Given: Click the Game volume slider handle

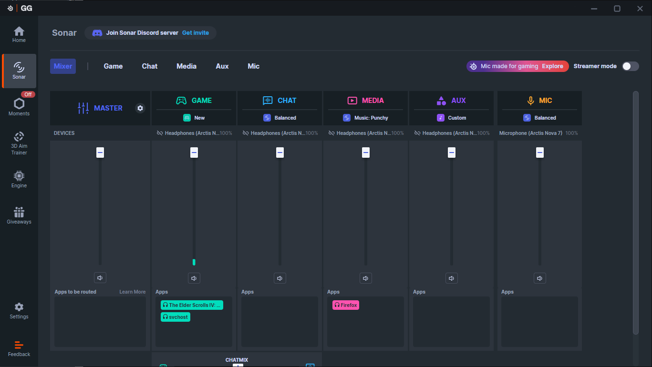Looking at the screenshot, I should click(x=194, y=153).
